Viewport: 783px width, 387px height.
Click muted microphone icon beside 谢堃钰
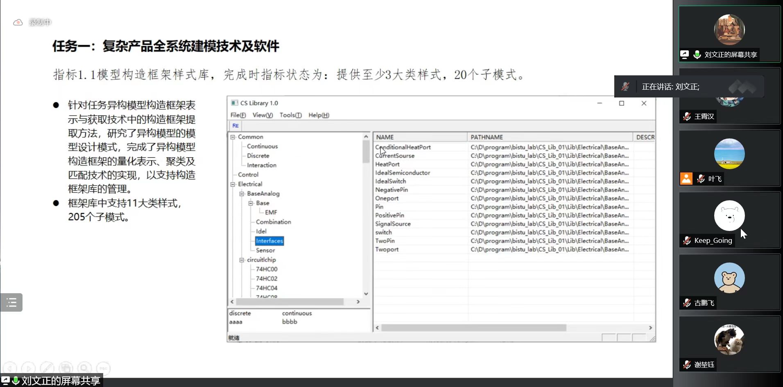[687, 364]
